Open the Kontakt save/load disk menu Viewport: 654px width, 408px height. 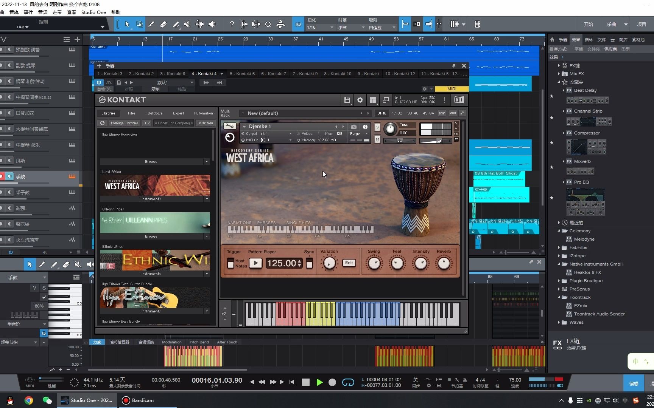click(347, 100)
